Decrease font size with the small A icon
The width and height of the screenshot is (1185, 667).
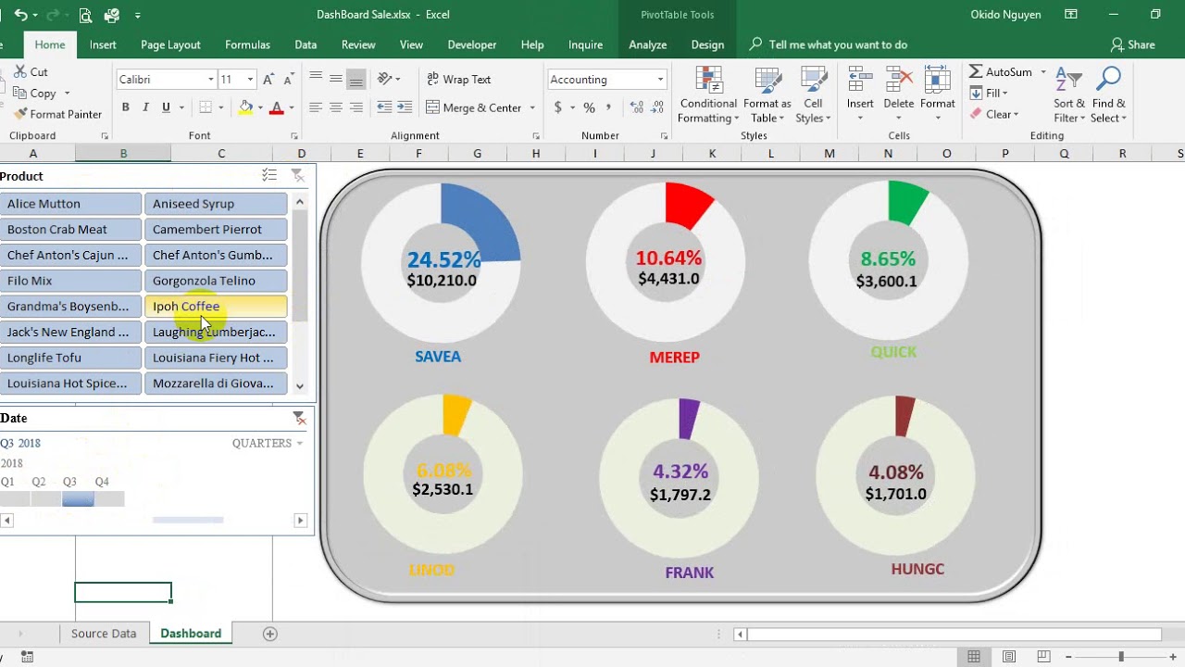288,80
